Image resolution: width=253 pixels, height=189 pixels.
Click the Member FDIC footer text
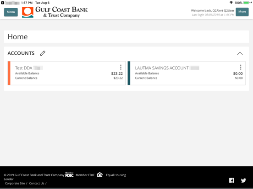pyautogui.click(x=85, y=175)
